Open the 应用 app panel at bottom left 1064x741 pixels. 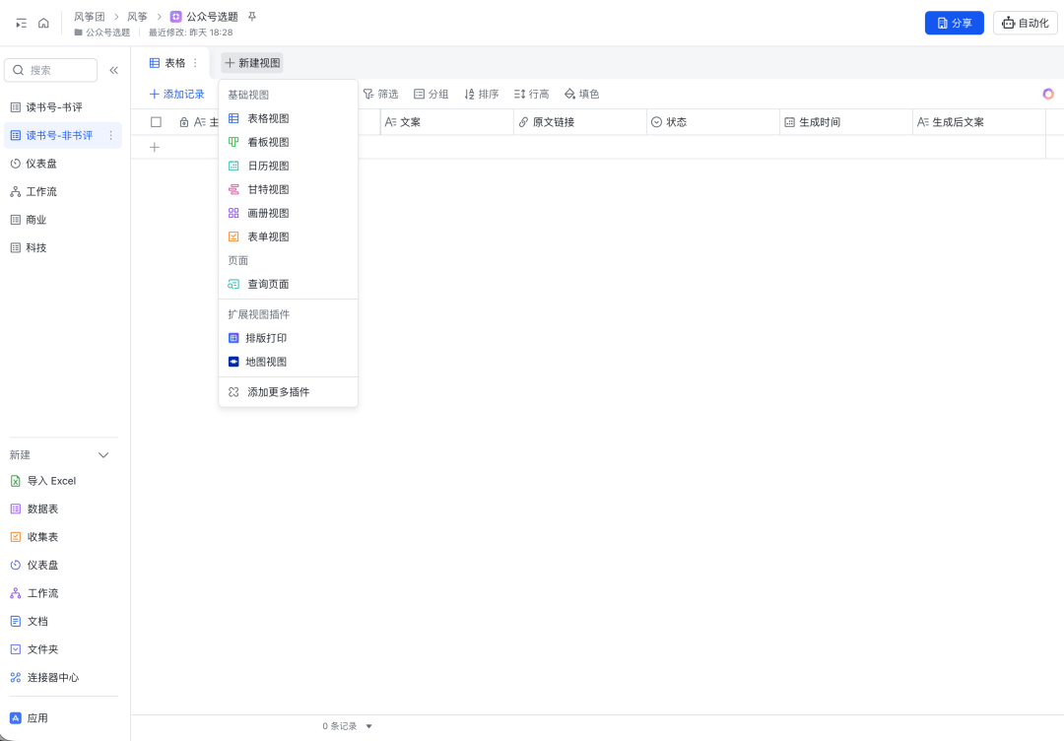pyautogui.click(x=39, y=717)
